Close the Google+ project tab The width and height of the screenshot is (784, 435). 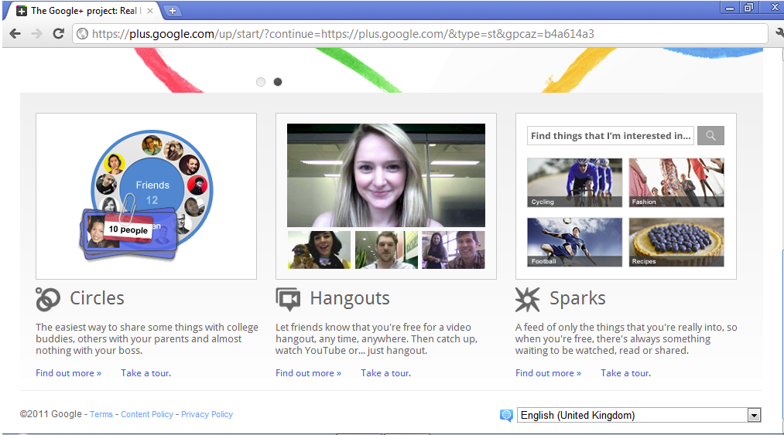tap(149, 11)
